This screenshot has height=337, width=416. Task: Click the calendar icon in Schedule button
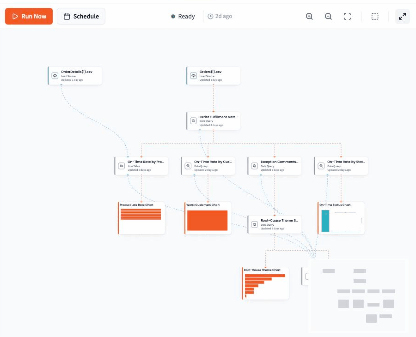(67, 17)
